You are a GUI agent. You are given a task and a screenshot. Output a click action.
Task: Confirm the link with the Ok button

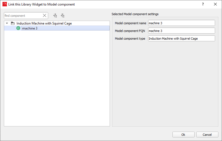tap(183, 135)
